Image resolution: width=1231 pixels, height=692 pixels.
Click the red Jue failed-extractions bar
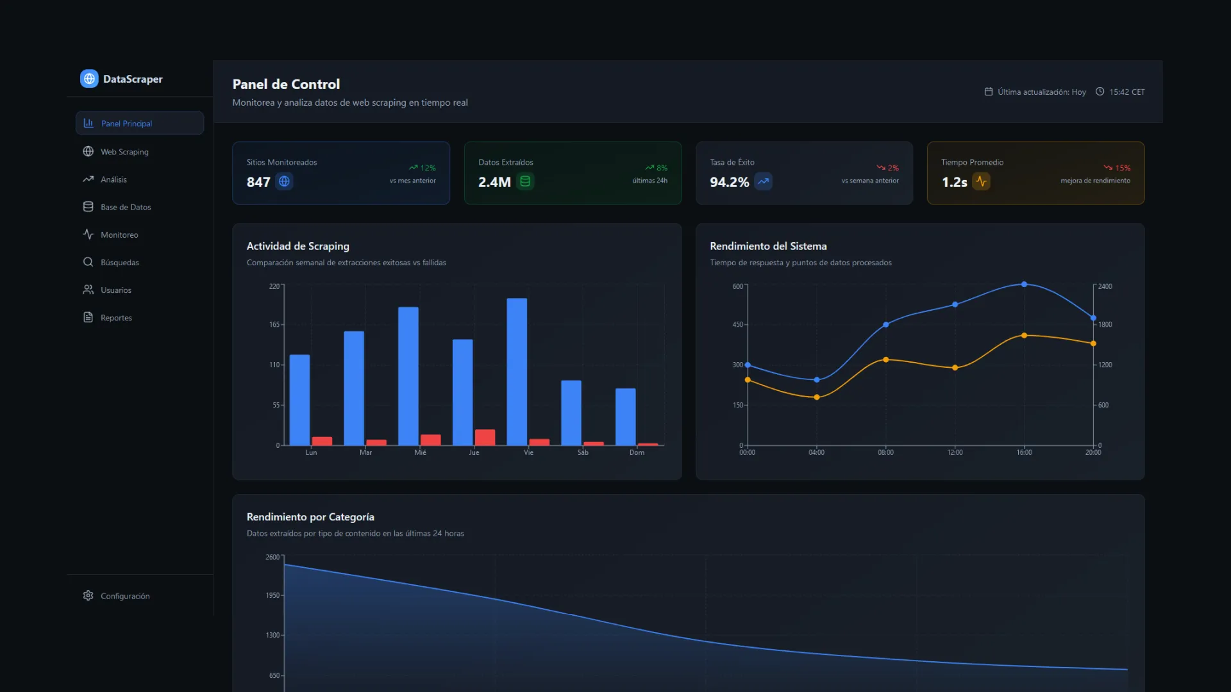pyautogui.click(x=485, y=437)
